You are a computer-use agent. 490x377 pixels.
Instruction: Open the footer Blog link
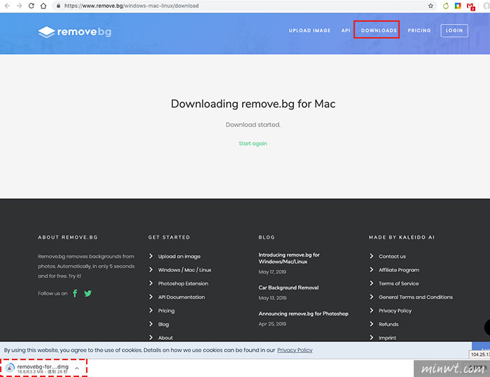163,324
